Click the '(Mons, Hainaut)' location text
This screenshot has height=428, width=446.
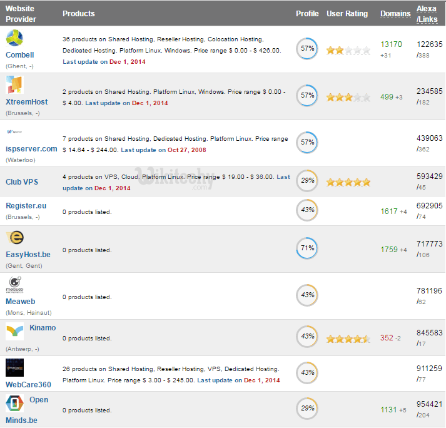(29, 313)
